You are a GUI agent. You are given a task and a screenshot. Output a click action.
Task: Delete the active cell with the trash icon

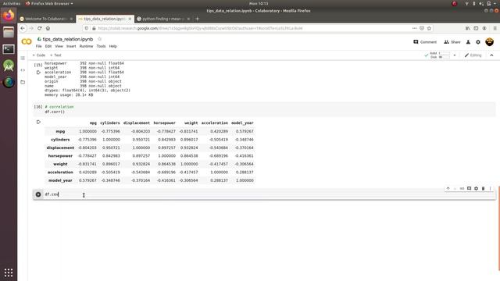(x=483, y=189)
